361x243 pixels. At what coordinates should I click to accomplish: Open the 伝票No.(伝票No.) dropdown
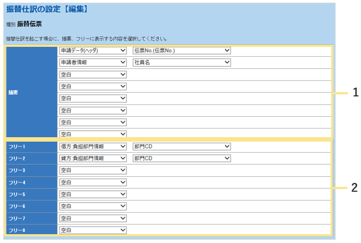tap(181, 51)
